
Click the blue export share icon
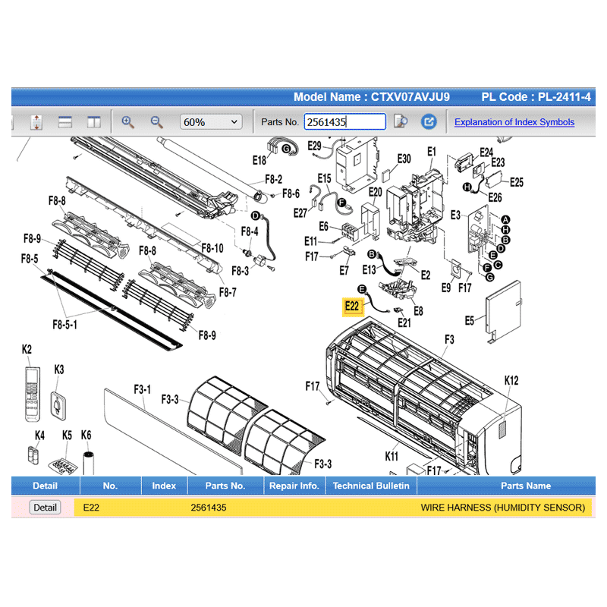[x=429, y=122]
